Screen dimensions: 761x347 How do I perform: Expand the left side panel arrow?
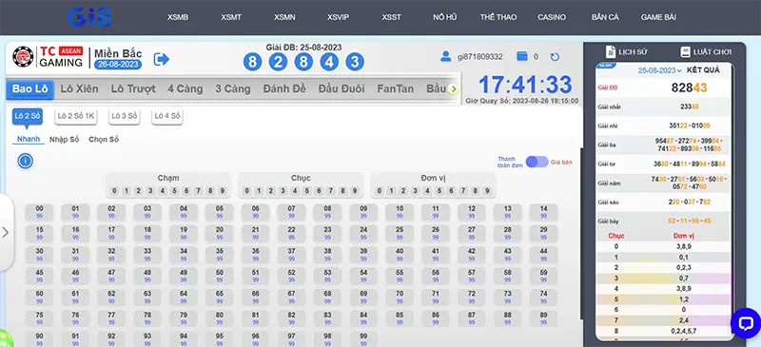pos(6,233)
